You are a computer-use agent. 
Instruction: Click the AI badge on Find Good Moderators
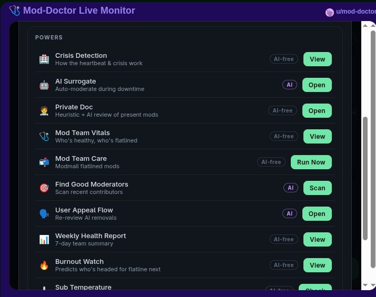(x=291, y=188)
